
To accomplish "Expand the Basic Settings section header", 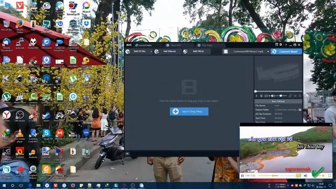I will click(278, 101).
